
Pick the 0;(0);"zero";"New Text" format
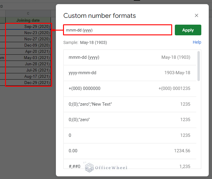click(130, 104)
